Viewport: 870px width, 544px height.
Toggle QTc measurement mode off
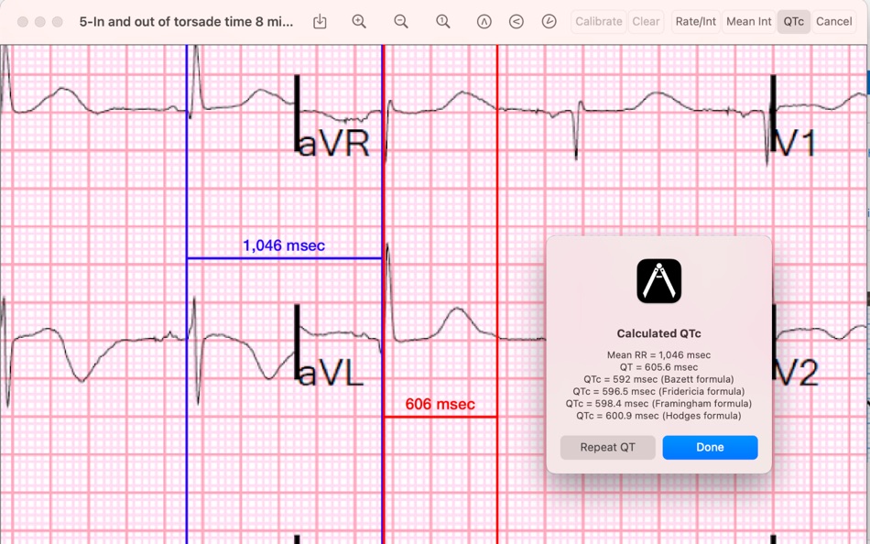pos(793,20)
